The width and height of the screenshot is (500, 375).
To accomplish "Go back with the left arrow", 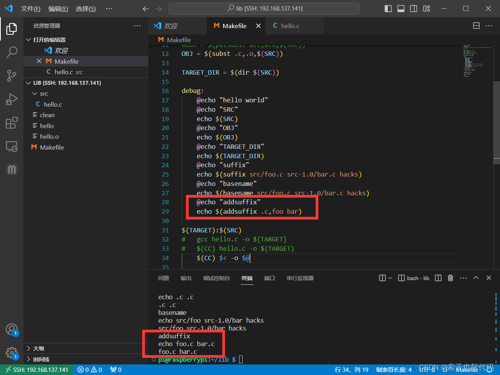I will [146, 9].
